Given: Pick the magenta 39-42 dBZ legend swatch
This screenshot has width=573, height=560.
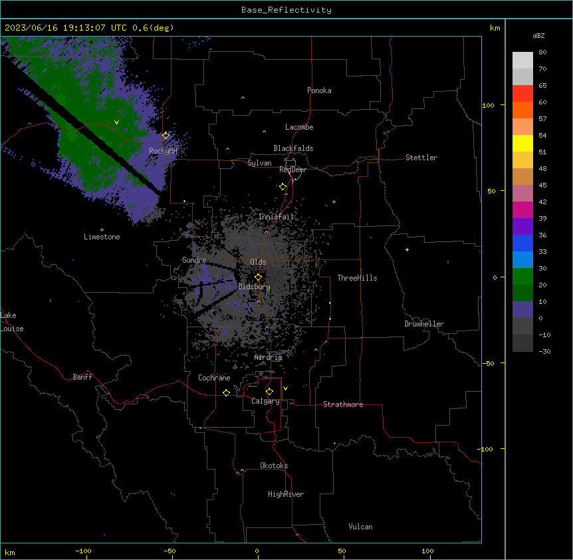Looking at the screenshot, I should [522, 210].
